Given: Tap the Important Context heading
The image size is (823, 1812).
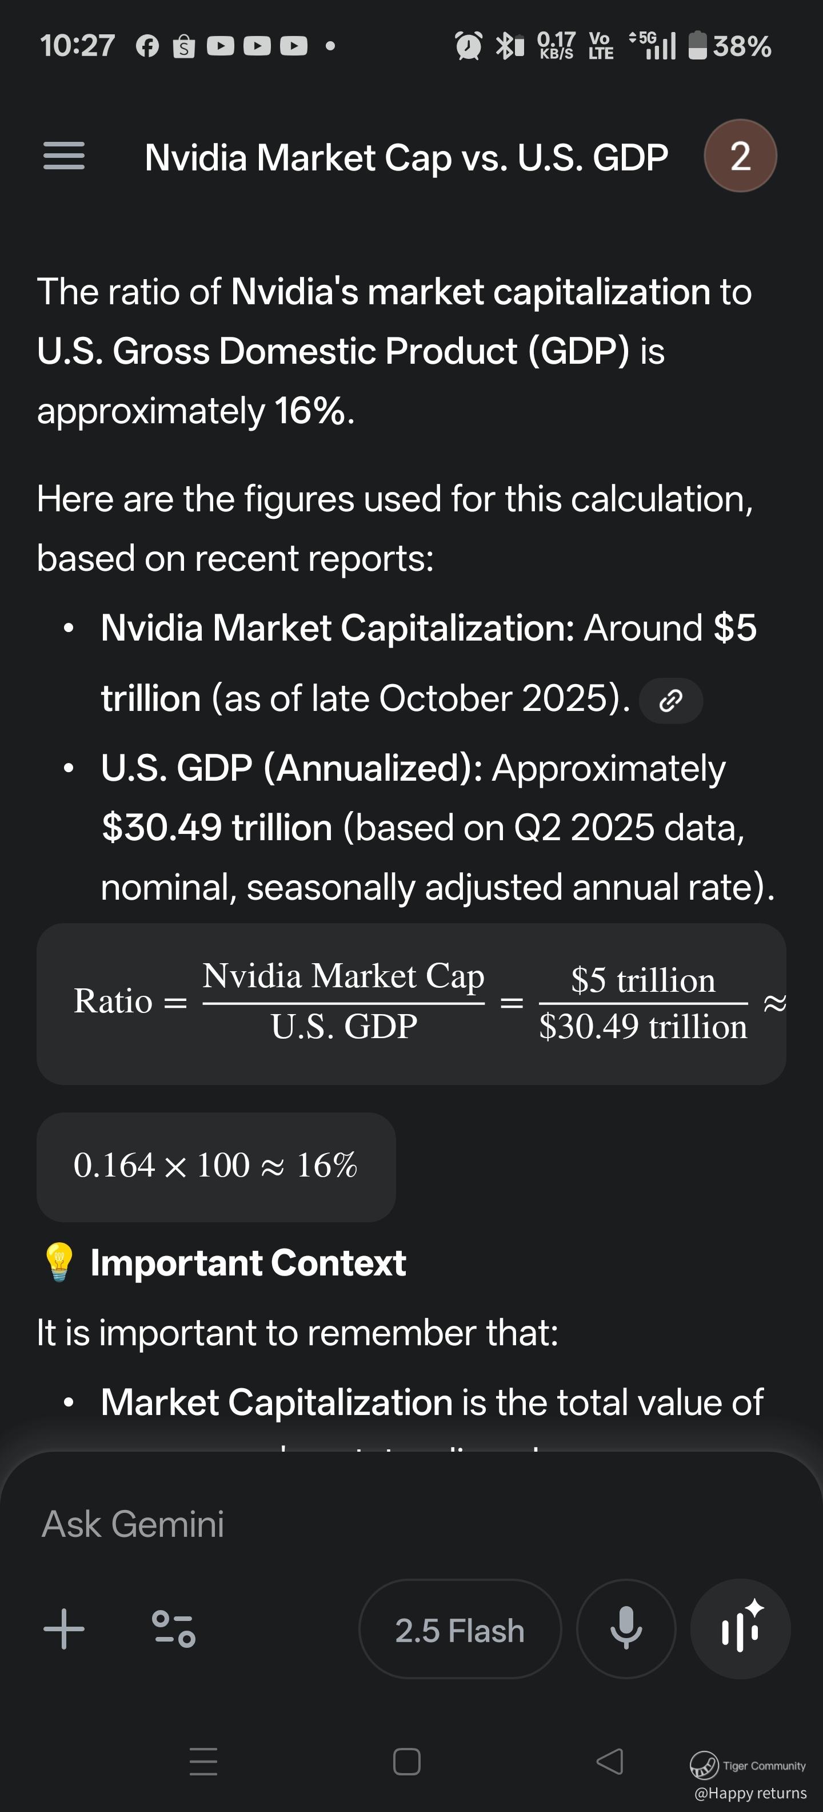Looking at the screenshot, I should [x=247, y=1263].
